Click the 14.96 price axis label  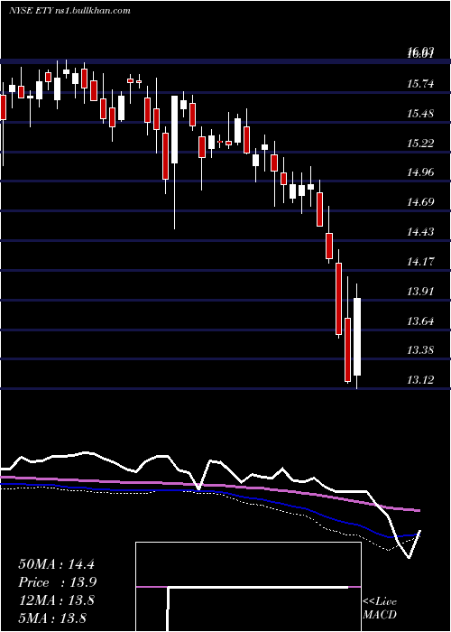[x=420, y=172]
